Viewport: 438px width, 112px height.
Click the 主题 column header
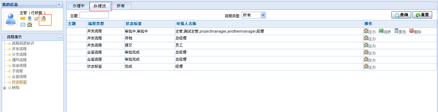tap(76, 24)
